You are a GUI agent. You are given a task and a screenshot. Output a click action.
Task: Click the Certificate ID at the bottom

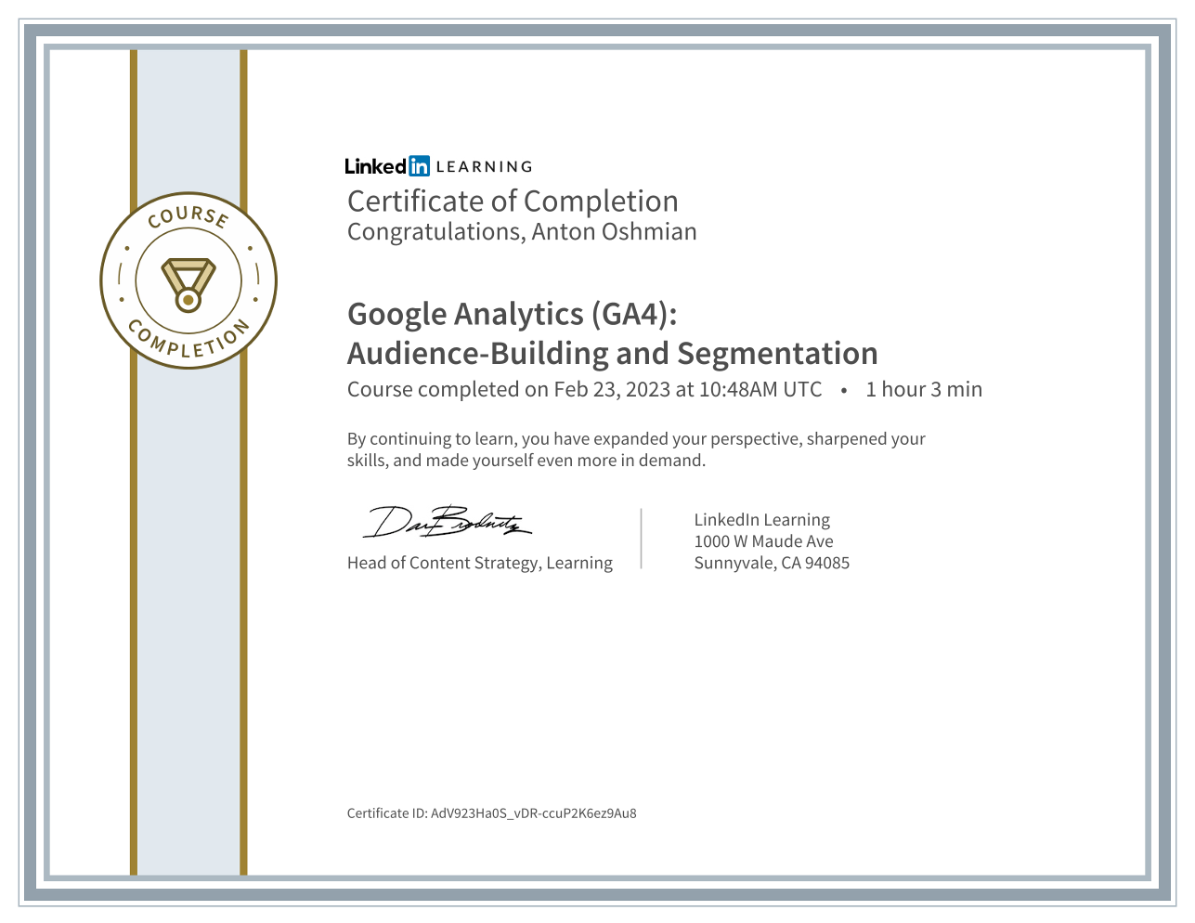pyautogui.click(x=491, y=813)
